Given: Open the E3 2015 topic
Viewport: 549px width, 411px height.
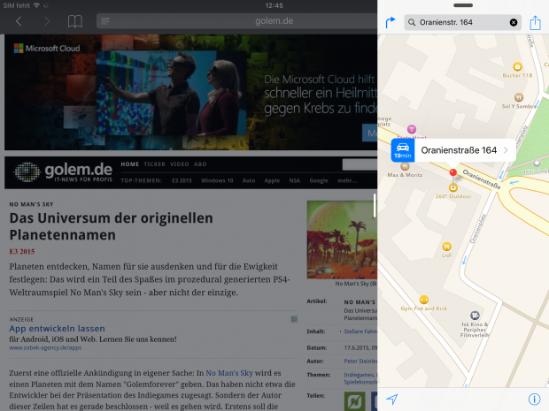Looking at the screenshot, I should (182, 180).
